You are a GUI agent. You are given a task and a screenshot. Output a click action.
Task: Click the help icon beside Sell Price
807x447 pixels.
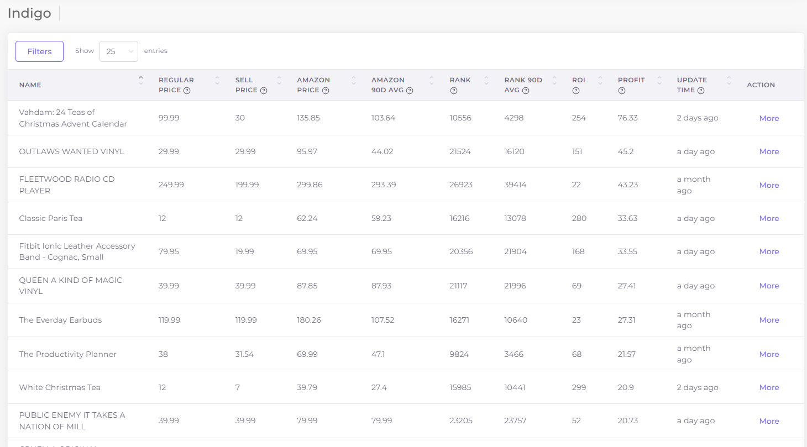(x=264, y=91)
